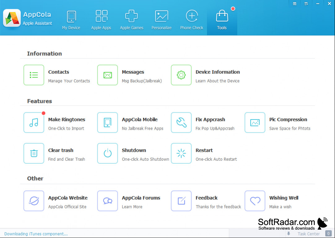
Task: Click the Device Information title text
Action: pos(218,72)
